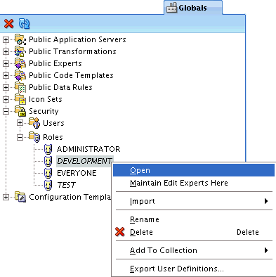Select the Users label
This screenshot has height=277, width=276.
click(x=53, y=123)
